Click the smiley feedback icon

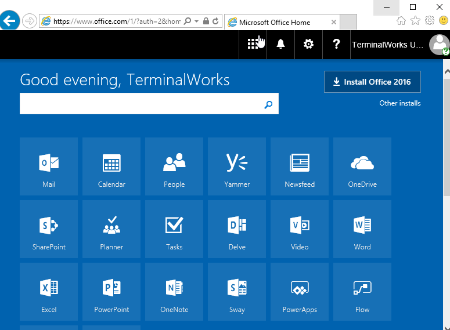tap(444, 21)
